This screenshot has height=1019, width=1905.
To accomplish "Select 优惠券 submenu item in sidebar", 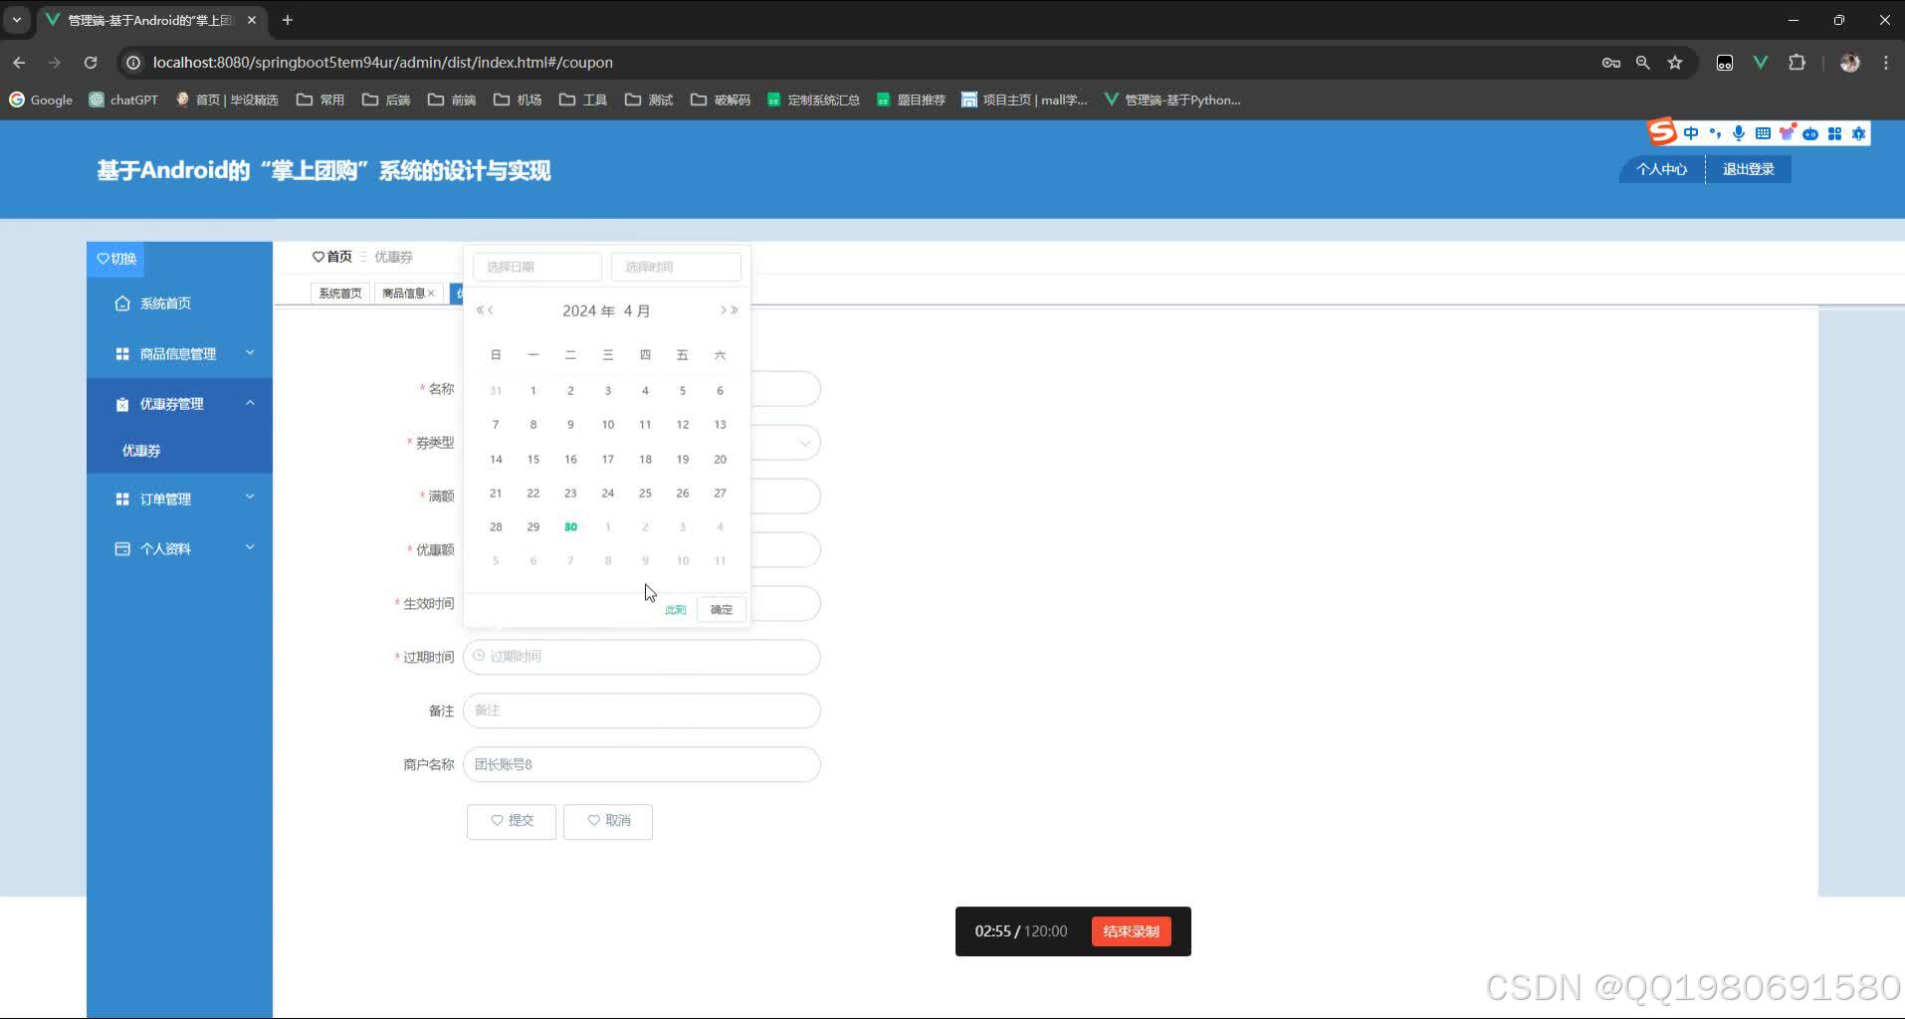I will [x=141, y=451].
